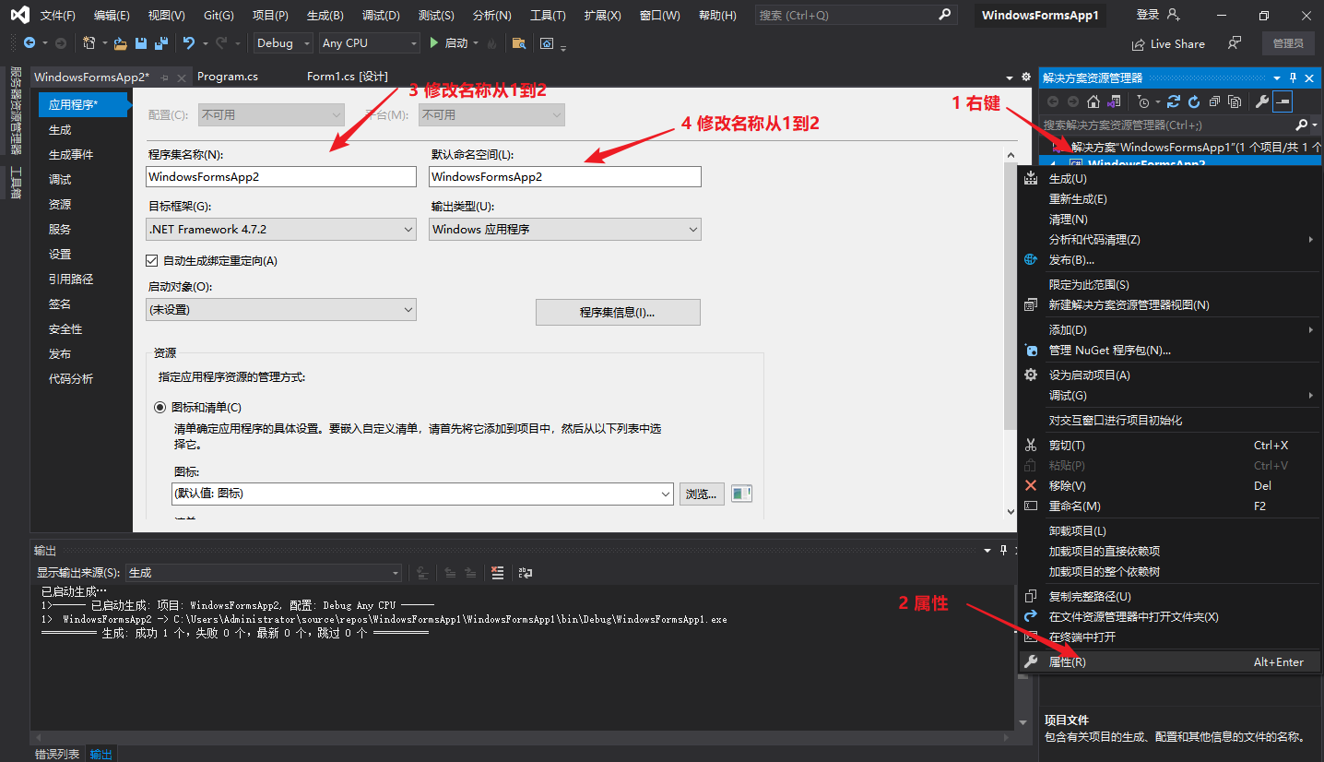Expand the Debug(G) submenu in context menu
Screen dimensions: 1324x762
[1169, 395]
